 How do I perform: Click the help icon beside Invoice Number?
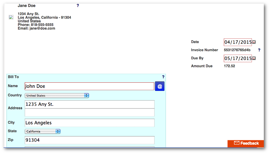(x=259, y=50)
